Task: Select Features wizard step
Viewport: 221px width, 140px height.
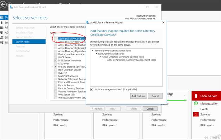Action: (x=20, y=46)
